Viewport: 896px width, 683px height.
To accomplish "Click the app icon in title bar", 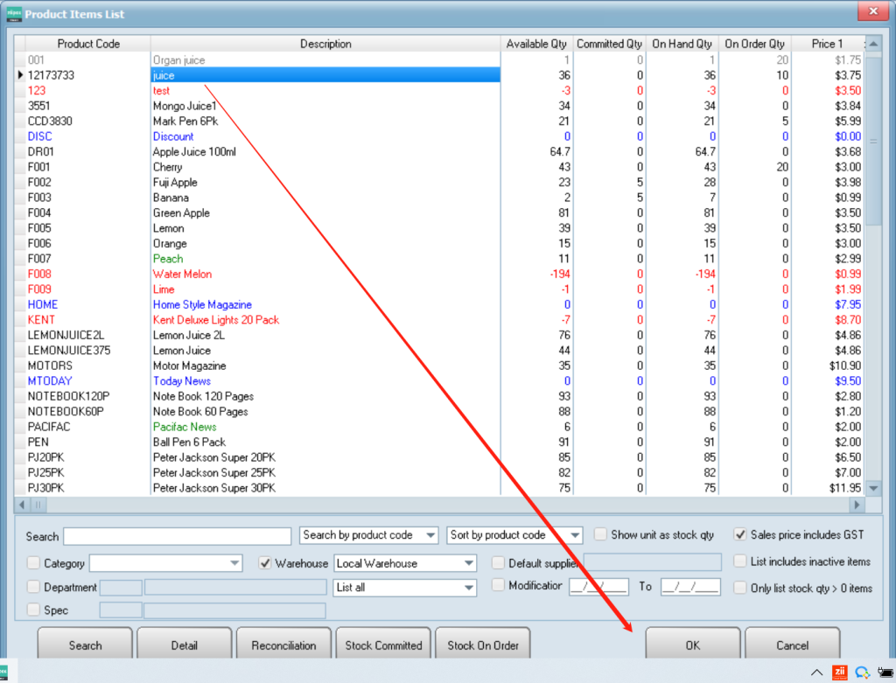I will pos(12,14).
